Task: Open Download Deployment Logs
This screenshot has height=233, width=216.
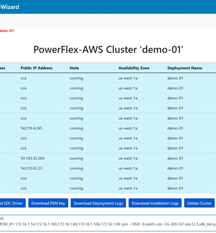Action: [x=98, y=203]
